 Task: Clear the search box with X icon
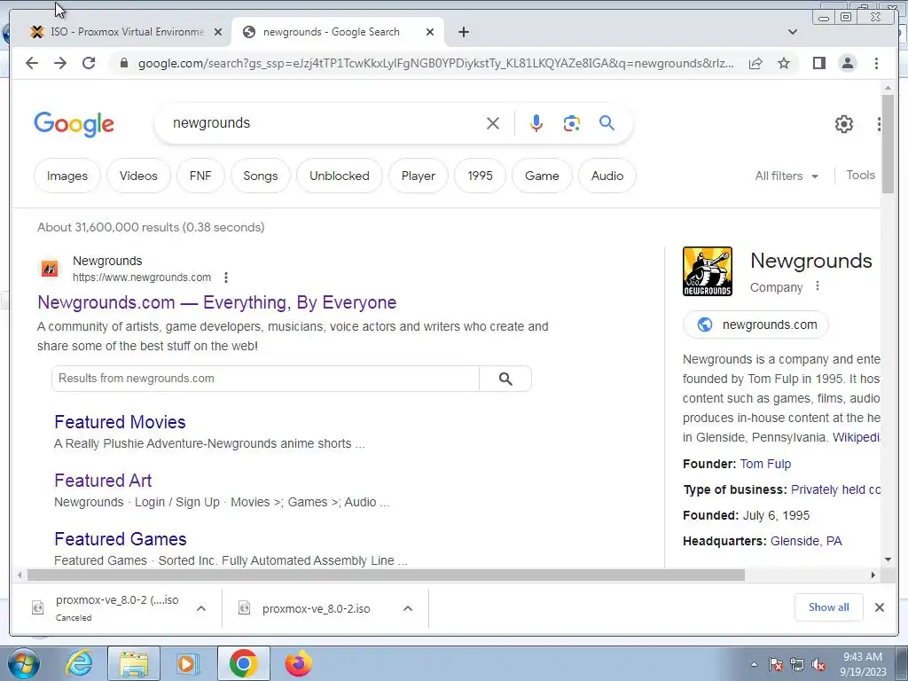(x=493, y=123)
